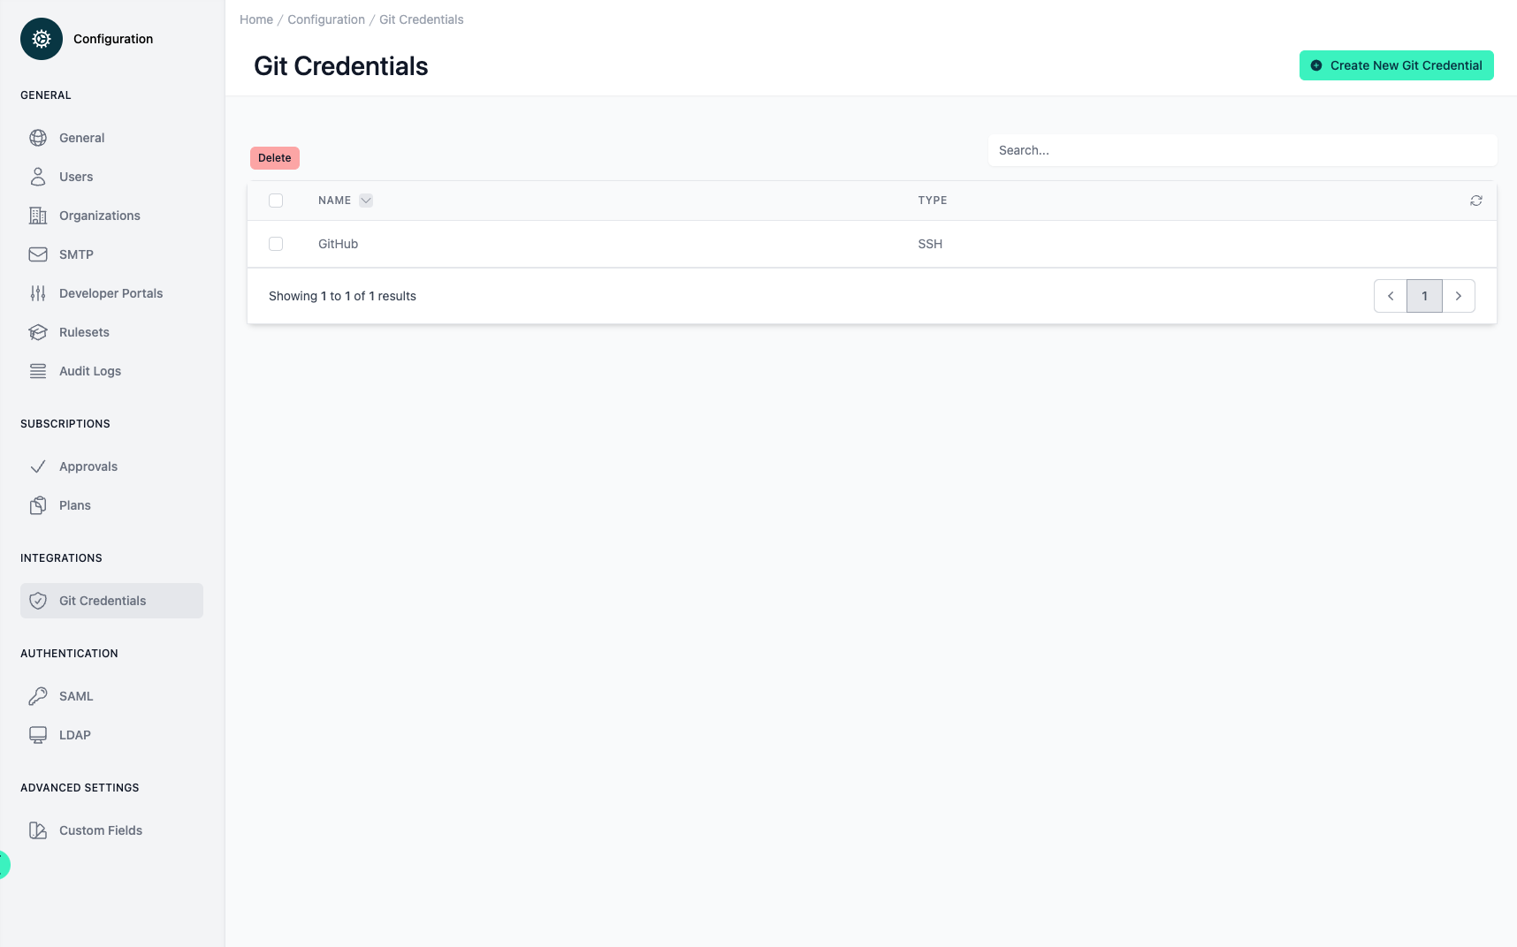Toggle the SAML authentication entry
1517x947 pixels.
[x=75, y=696]
